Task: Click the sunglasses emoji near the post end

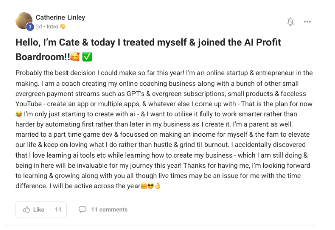Action: (x=150, y=187)
